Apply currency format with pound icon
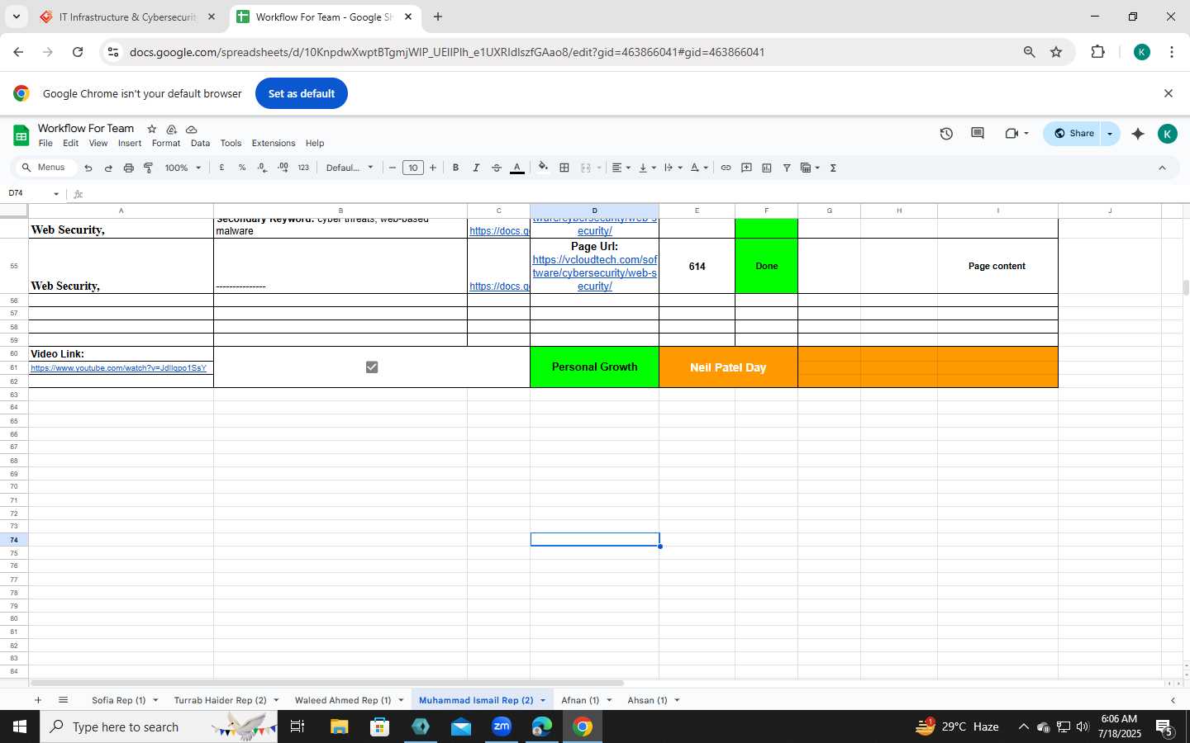Viewport: 1190px width, 743px height. point(221,168)
